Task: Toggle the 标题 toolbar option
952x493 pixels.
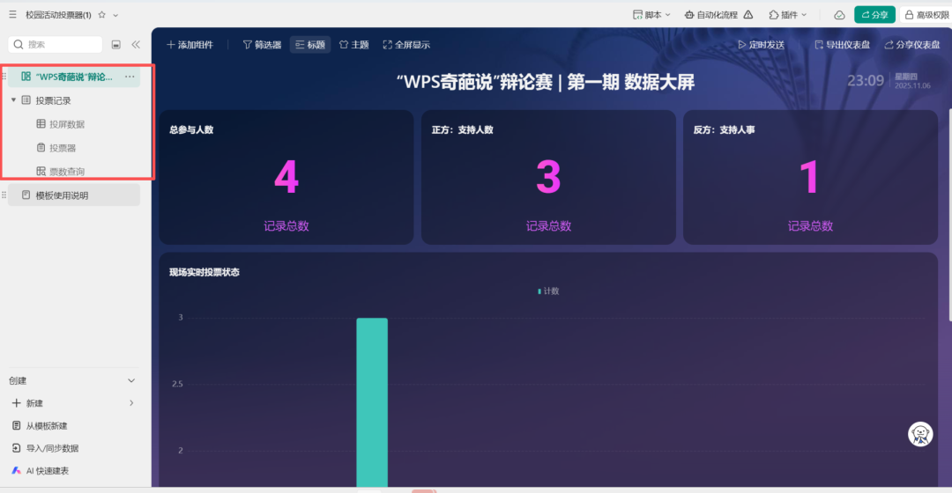Action: tap(310, 45)
